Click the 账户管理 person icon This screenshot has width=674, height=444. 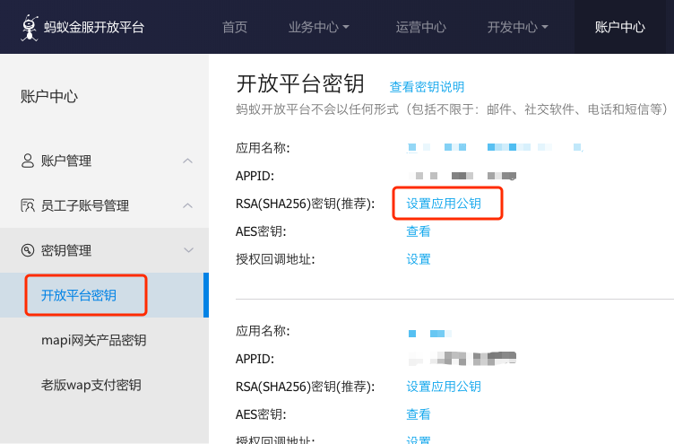coord(28,161)
